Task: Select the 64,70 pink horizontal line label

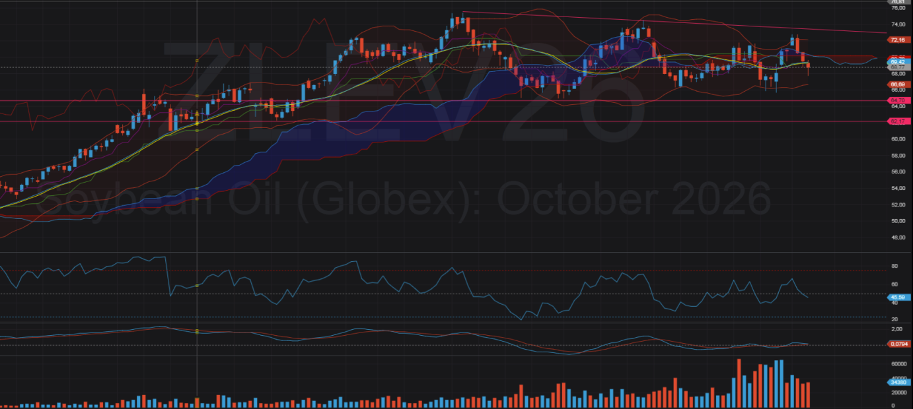Action: point(897,100)
